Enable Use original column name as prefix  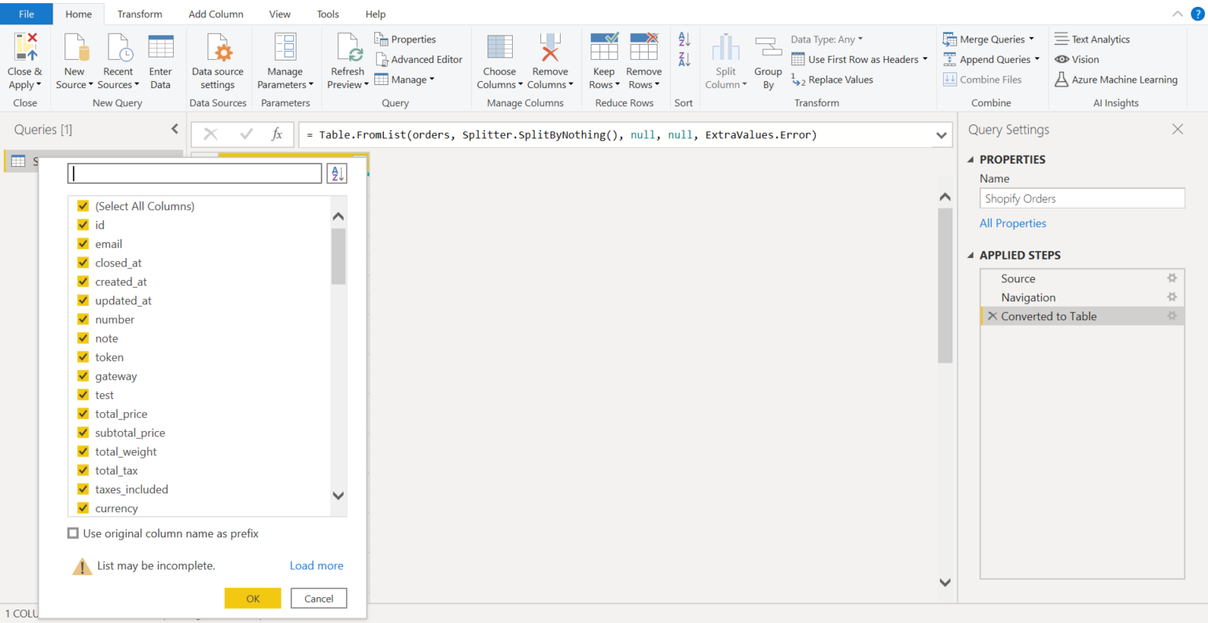(72, 533)
